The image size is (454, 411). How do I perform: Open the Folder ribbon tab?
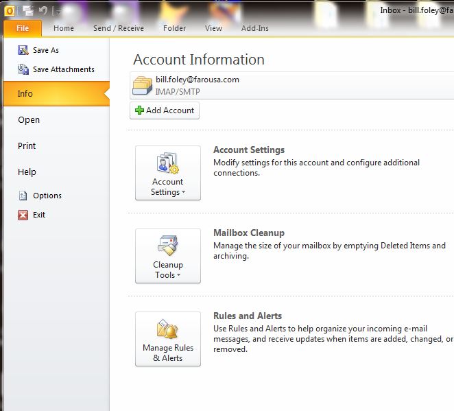click(174, 28)
